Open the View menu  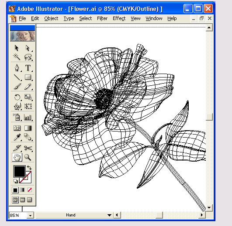tap(135, 18)
